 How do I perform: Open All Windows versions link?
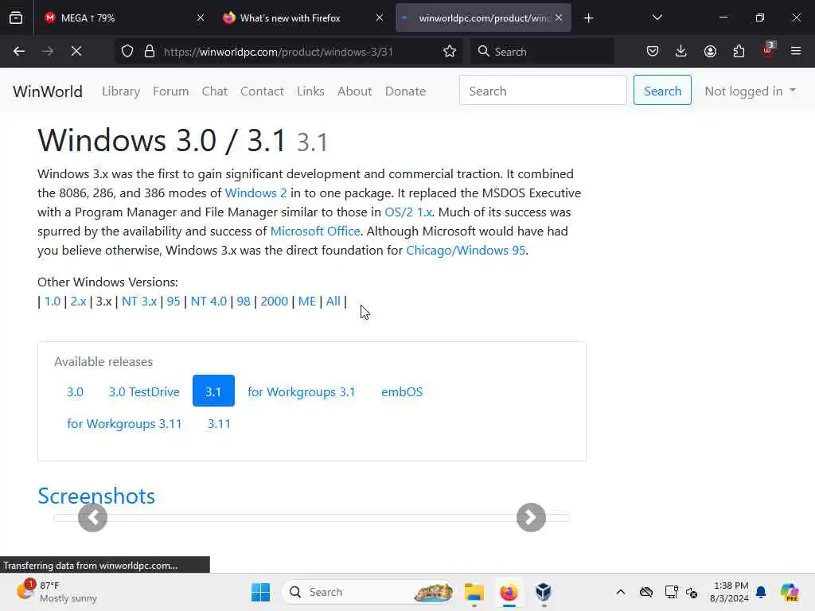(x=333, y=302)
